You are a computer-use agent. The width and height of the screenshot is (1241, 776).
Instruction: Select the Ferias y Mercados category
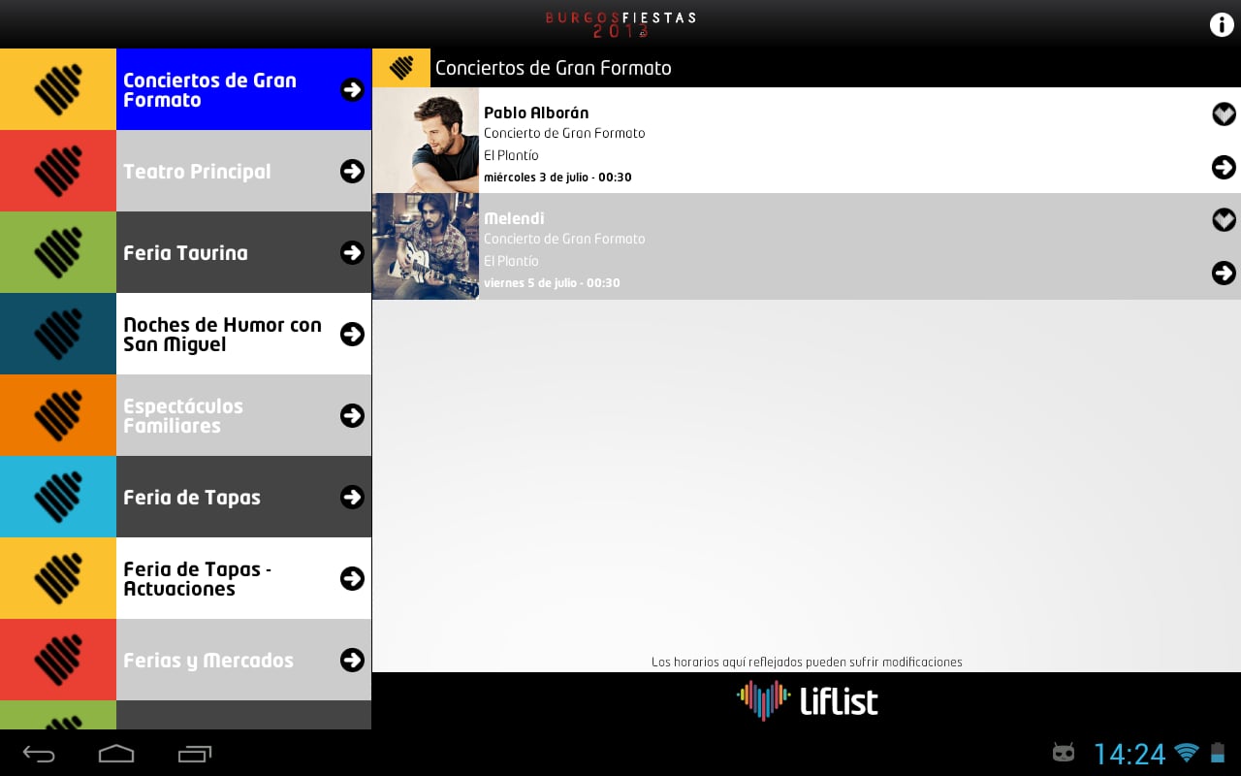186,660
